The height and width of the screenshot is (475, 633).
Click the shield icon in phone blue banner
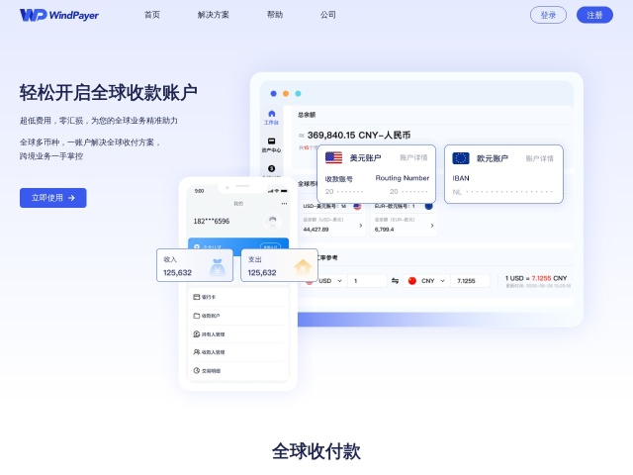coord(197,246)
